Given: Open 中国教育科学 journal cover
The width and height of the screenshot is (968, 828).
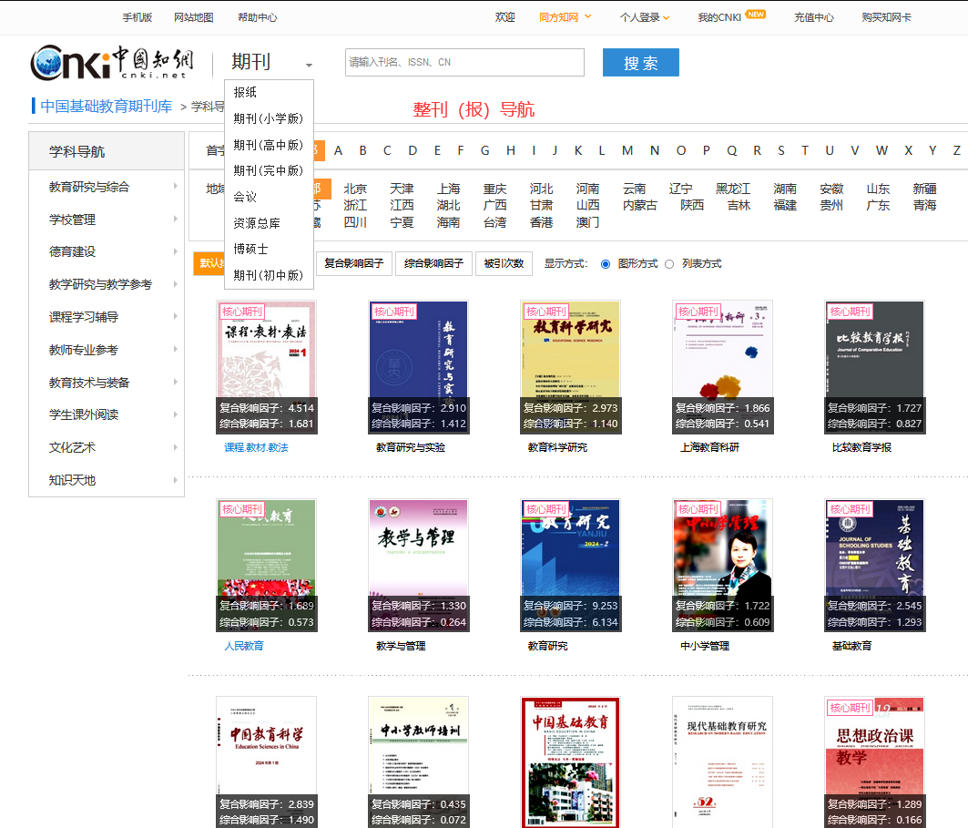Looking at the screenshot, I should pyautogui.click(x=267, y=762).
